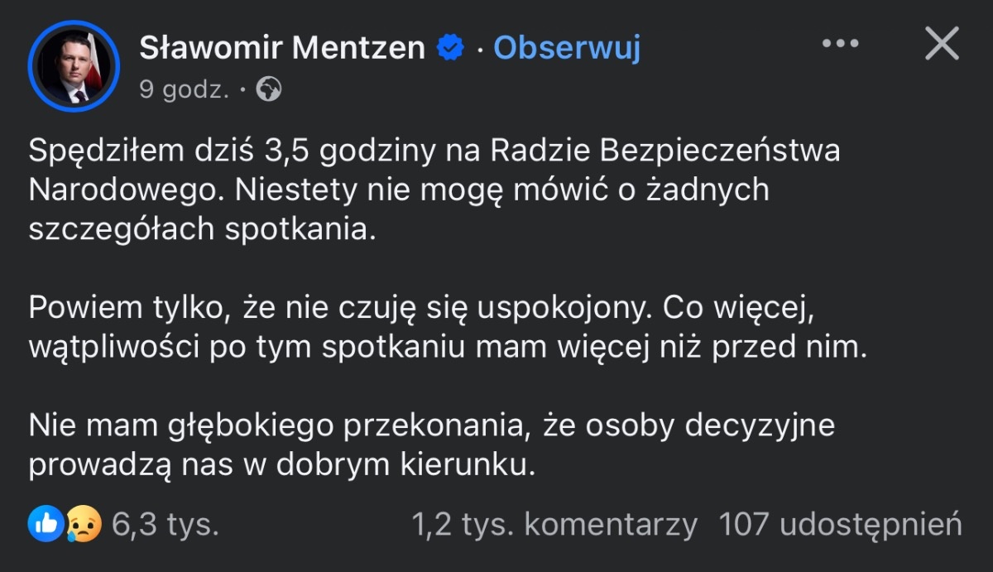Click the blue verified badge
993x572 pixels.
pyautogui.click(x=451, y=49)
